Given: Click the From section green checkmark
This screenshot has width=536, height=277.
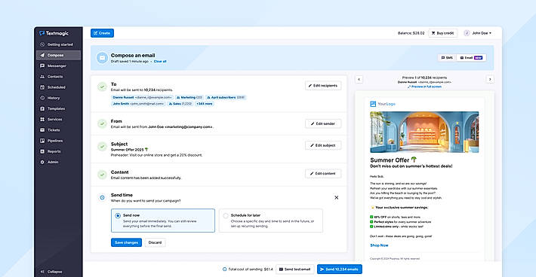Looking at the screenshot, I should click(102, 123).
